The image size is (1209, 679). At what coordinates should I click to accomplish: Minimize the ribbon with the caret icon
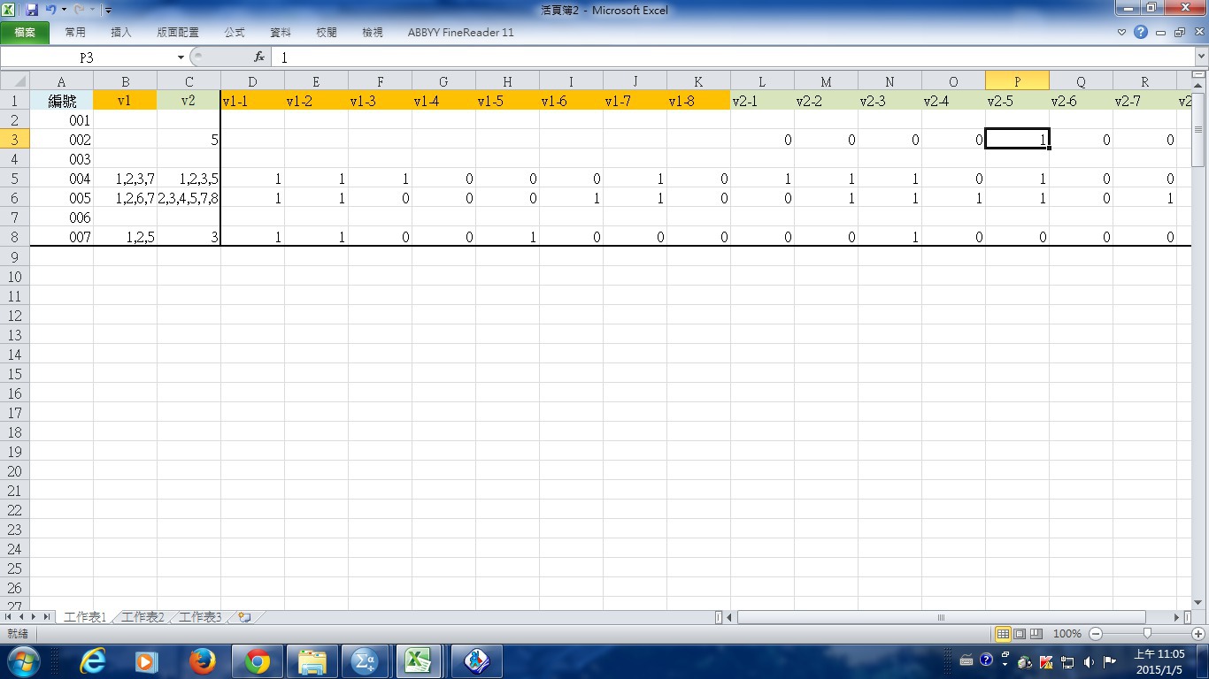click(1122, 32)
